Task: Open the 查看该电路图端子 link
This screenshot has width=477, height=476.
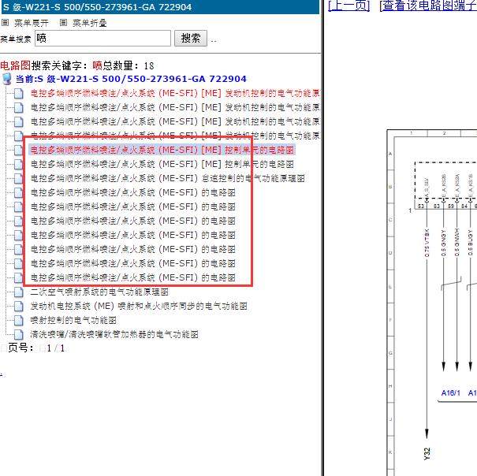Action: coord(428,6)
